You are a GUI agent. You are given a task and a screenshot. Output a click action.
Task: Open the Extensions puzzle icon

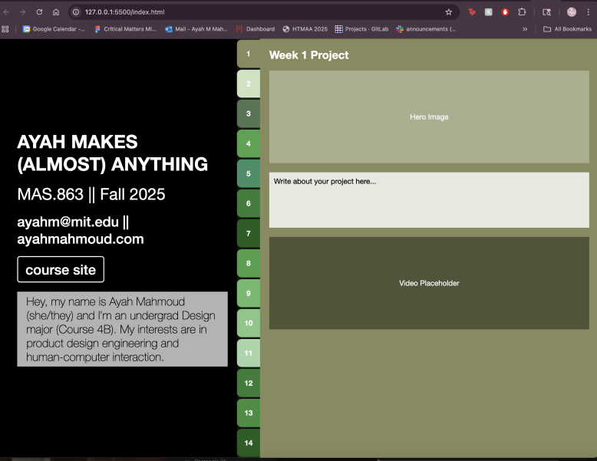coord(522,12)
